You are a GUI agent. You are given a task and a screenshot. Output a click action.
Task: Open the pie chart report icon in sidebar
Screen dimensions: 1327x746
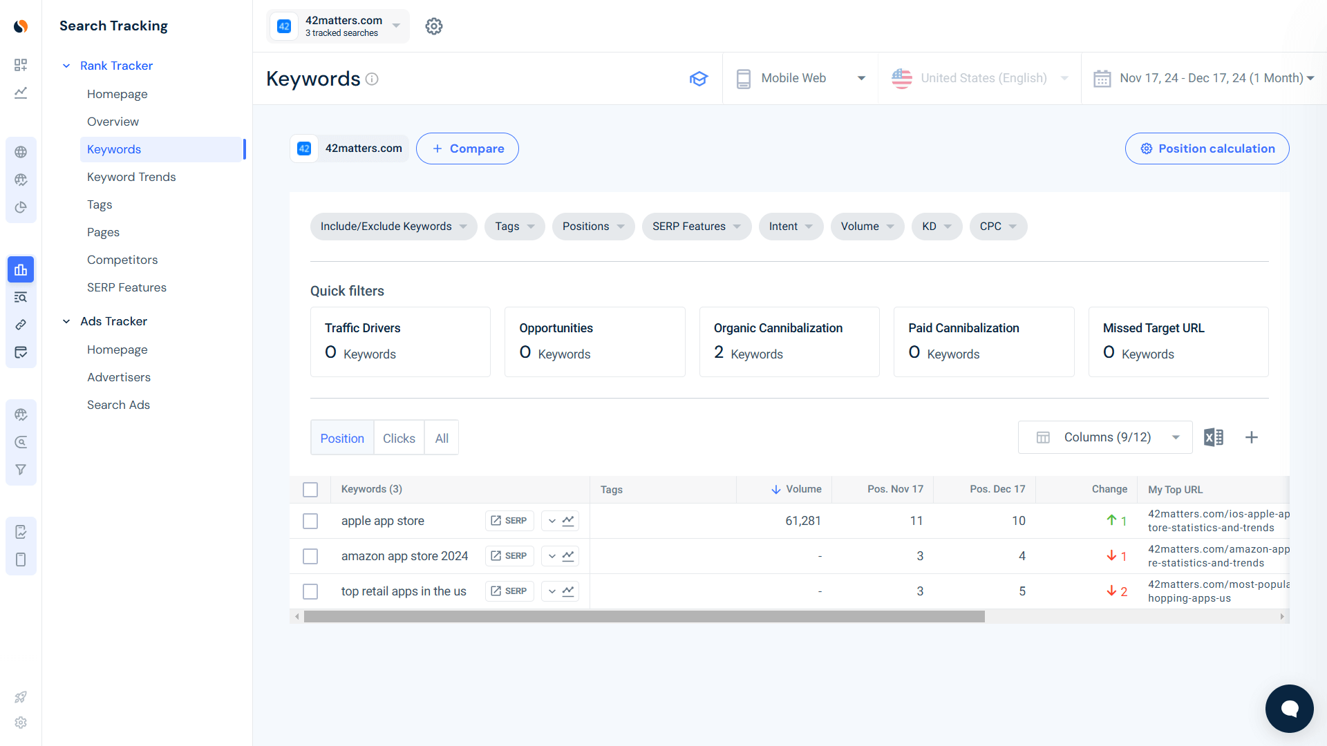tap(21, 207)
